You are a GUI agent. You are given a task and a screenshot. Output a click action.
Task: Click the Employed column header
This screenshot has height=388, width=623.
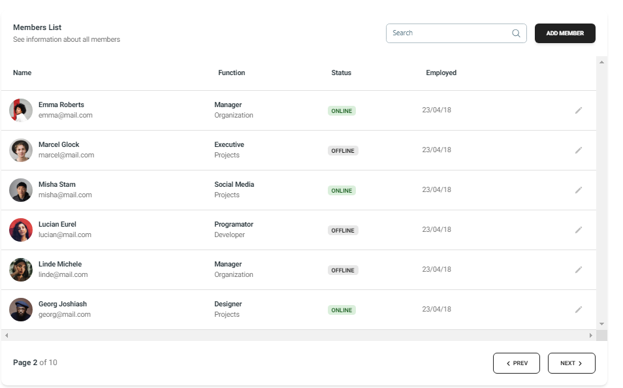(x=441, y=73)
